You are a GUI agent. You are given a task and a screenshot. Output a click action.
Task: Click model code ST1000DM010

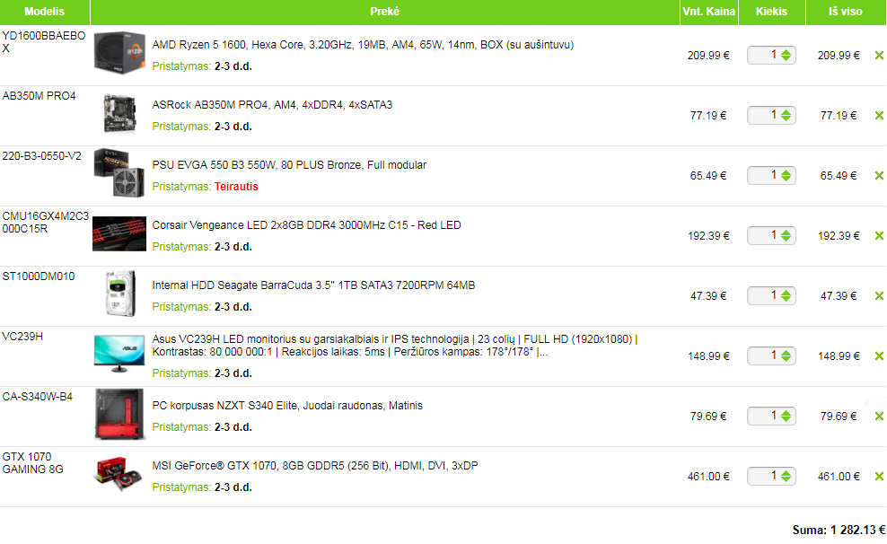pyautogui.click(x=39, y=276)
